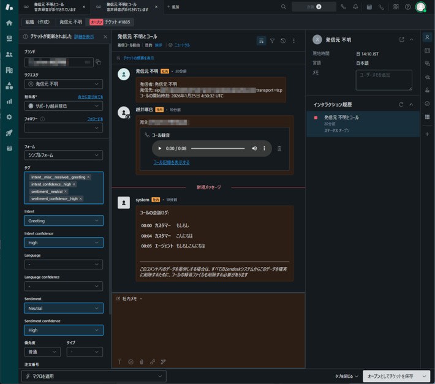This screenshot has height=384, width=435.
Task: Click the attach file paperclip icon
Action: (x=142, y=362)
